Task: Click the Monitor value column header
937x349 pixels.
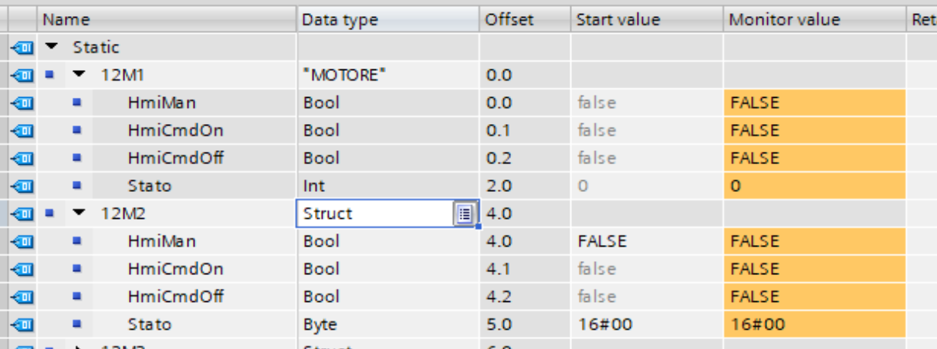Action: click(x=784, y=19)
